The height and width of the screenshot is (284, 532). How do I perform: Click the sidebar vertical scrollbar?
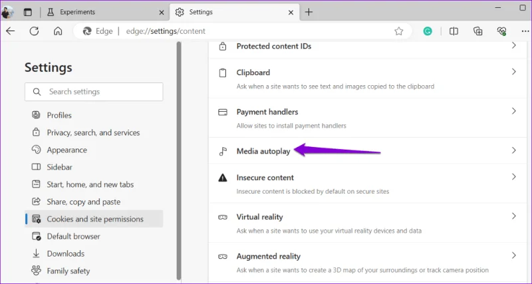pyautogui.click(x=179, y=160)
